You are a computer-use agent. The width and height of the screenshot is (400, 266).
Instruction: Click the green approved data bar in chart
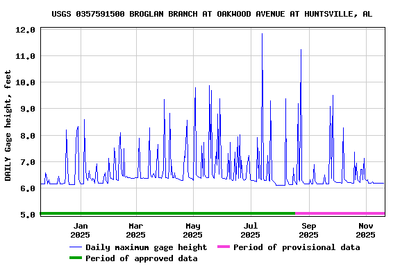(168, 213)
